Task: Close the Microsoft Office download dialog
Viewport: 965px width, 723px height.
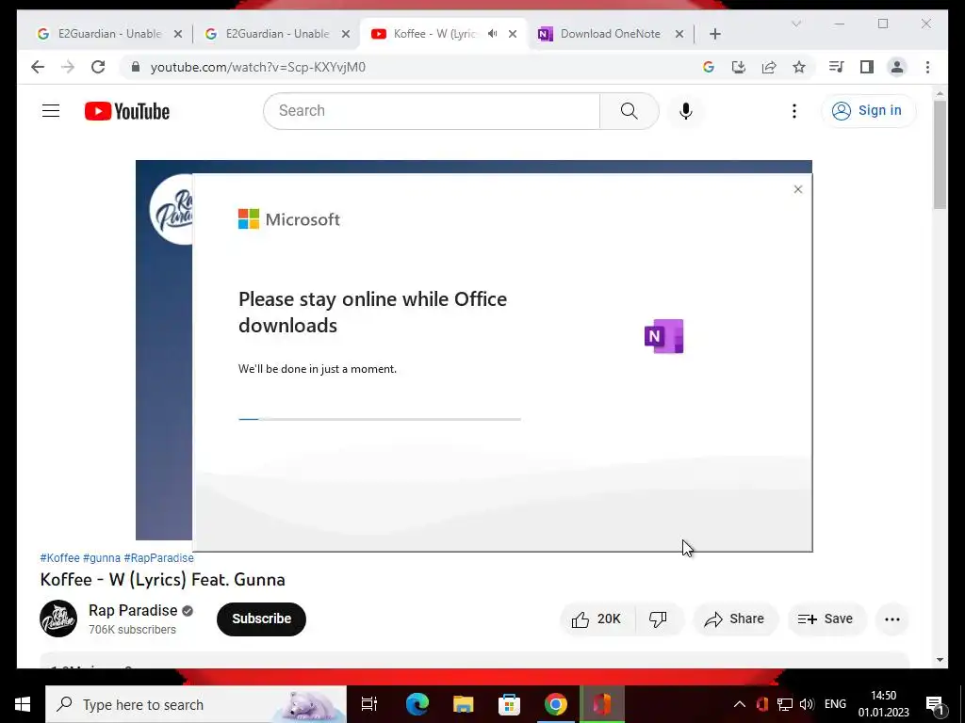Action: [797, 189]
